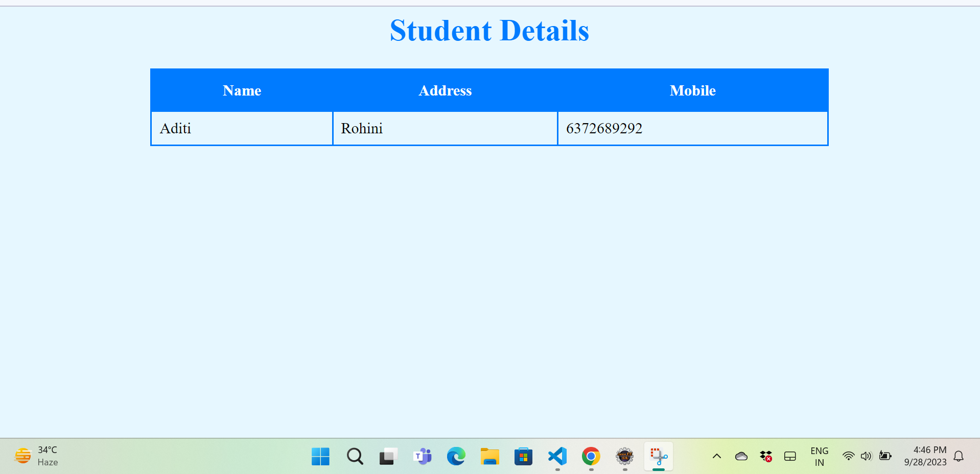Open Google Chrome
Screen dimensions: 980x474
(x=590, y=456)
